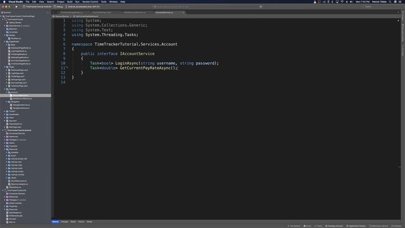Switch to the Blame view tab

(x=73, y=222)
